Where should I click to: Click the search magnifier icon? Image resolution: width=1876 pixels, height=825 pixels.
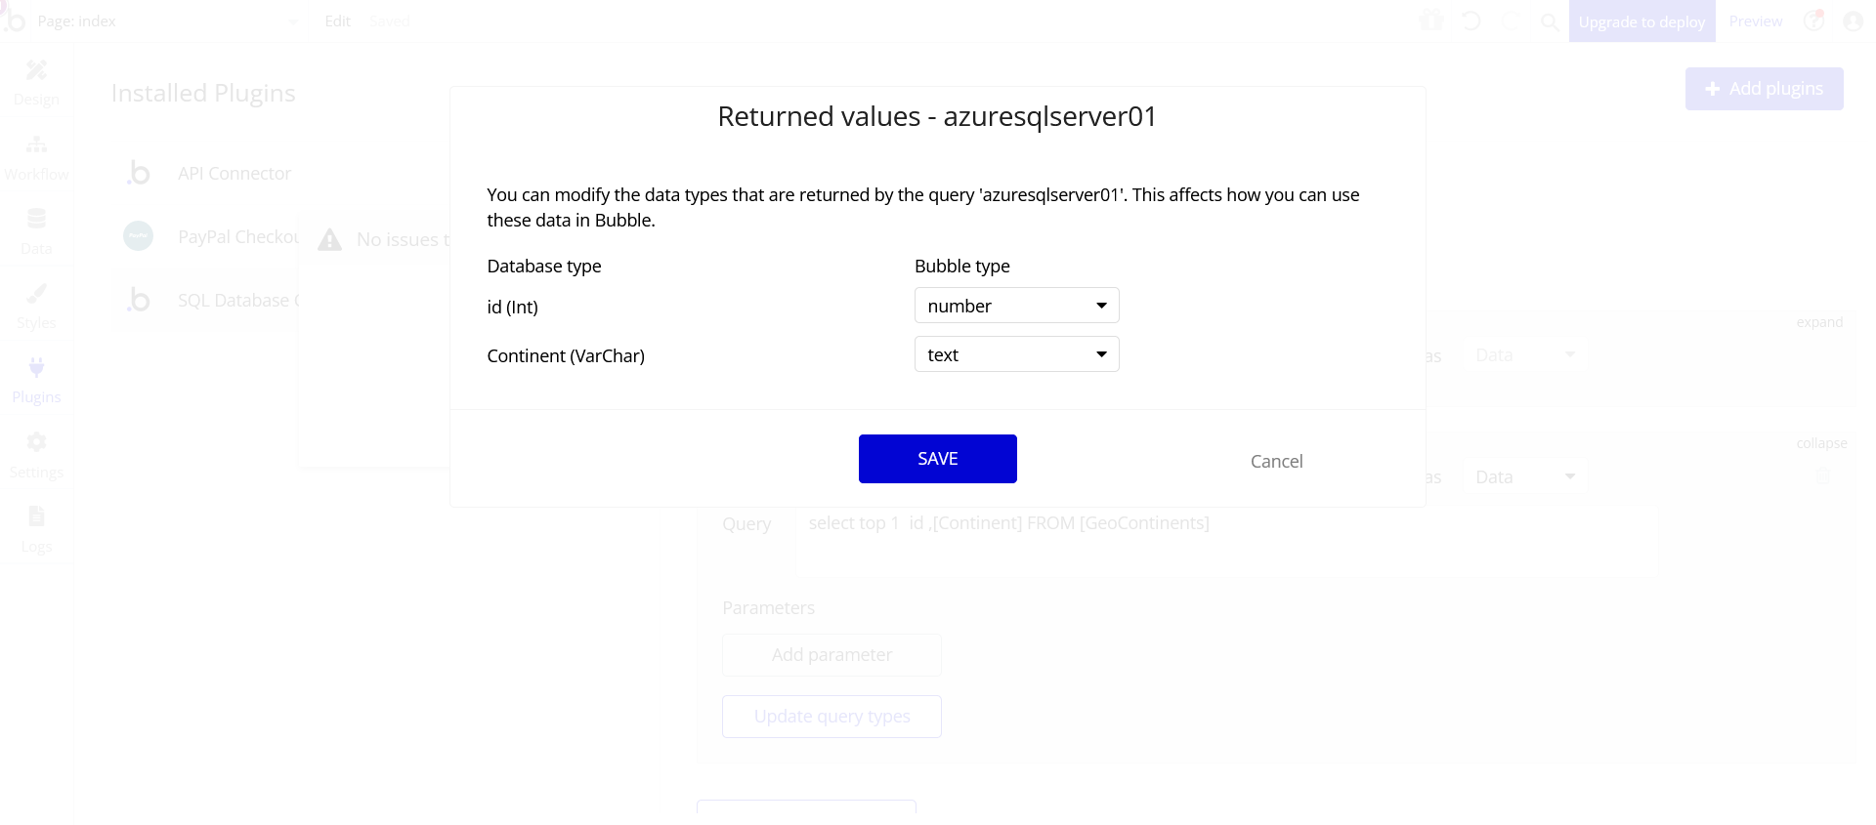pos(1550,21)
